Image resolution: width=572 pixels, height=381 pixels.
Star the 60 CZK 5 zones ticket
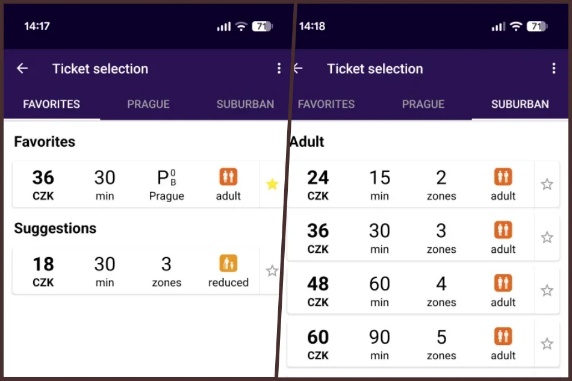(547, 344)
